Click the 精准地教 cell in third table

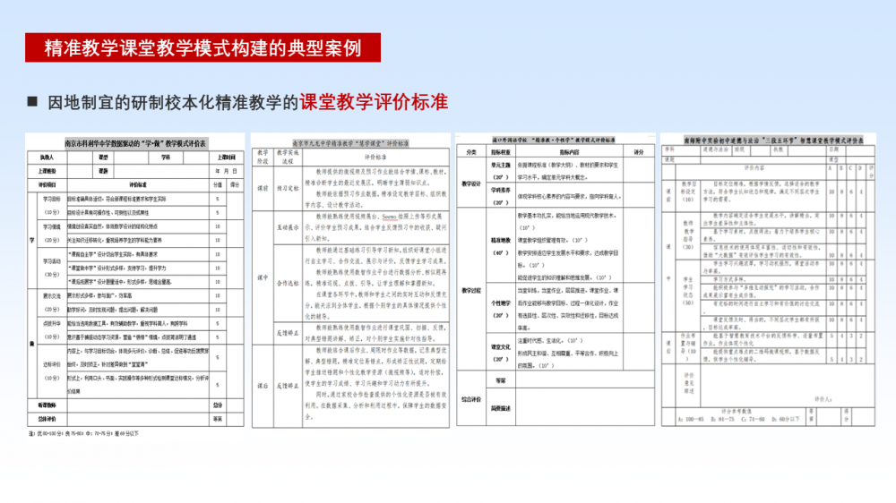click(x=499, y=241)
